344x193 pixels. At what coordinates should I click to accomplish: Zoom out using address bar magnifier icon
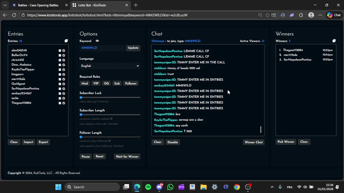click(260, 15)
